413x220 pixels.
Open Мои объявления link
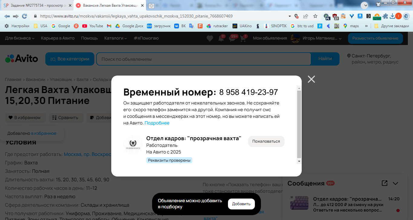point(270,38)
